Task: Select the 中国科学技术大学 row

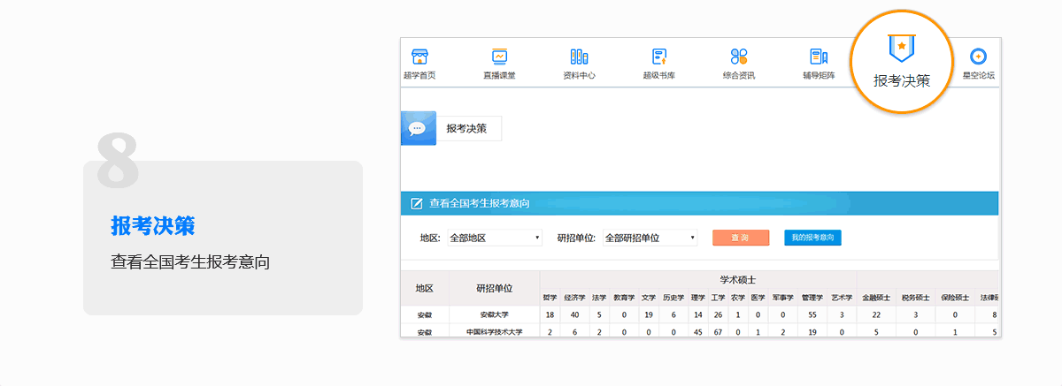Action: click(x=496, y=332)
